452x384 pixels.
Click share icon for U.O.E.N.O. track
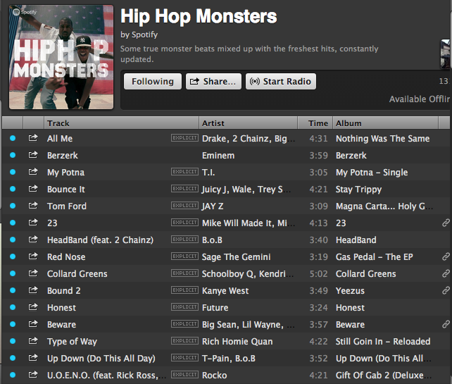[x=33, y=374]
